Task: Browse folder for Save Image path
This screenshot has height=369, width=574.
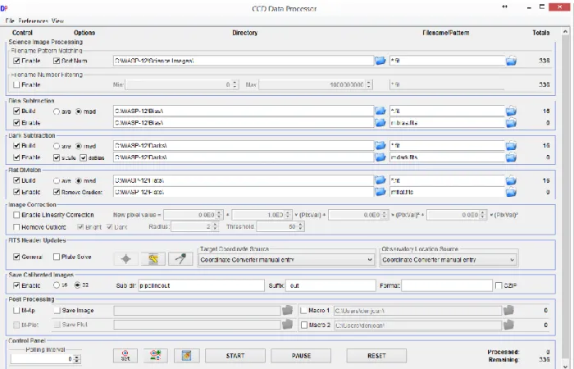Action: [287, 311]
